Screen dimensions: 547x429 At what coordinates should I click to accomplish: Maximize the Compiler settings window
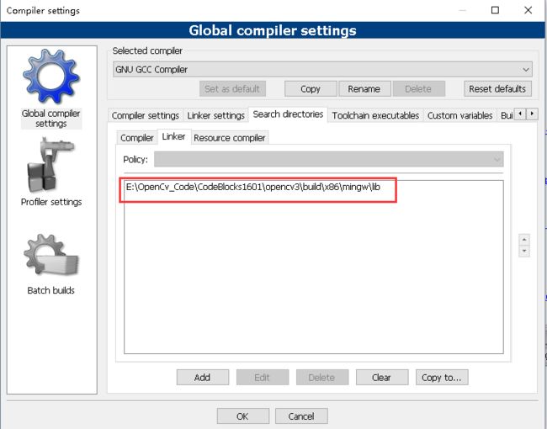point(495,10)
